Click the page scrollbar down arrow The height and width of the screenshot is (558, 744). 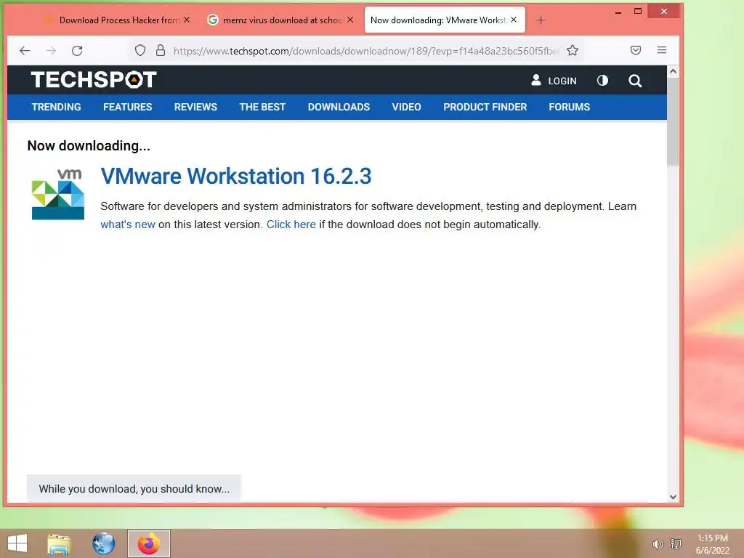click(x=673, y=497)
